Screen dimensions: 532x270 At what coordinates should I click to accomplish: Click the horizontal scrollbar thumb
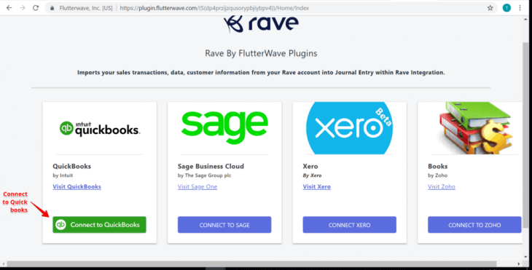pyautogui.click(x=251, y=264)
